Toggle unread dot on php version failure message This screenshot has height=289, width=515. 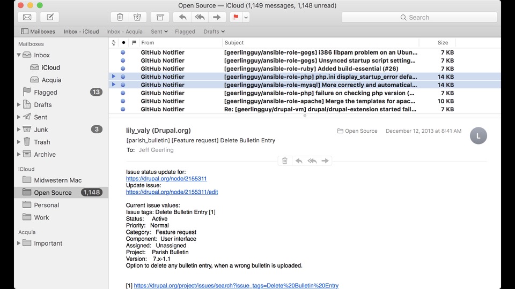coord(123,93)
